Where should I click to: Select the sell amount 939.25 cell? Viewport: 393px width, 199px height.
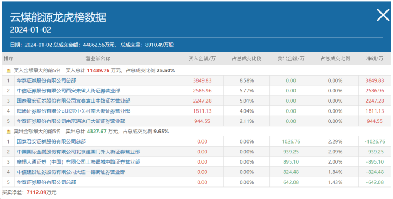(291, 152)
